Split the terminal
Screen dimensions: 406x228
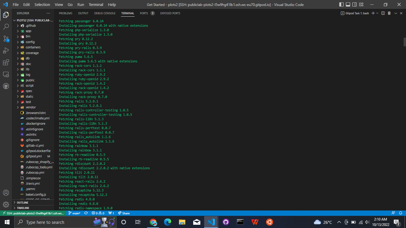point(383,13)
